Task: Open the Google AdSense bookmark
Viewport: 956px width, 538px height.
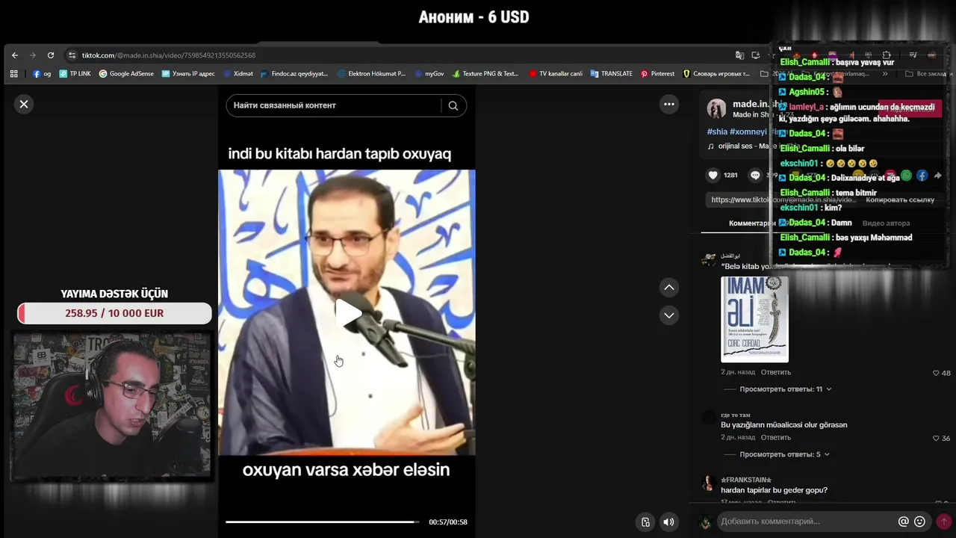Action: click(126, 74)
